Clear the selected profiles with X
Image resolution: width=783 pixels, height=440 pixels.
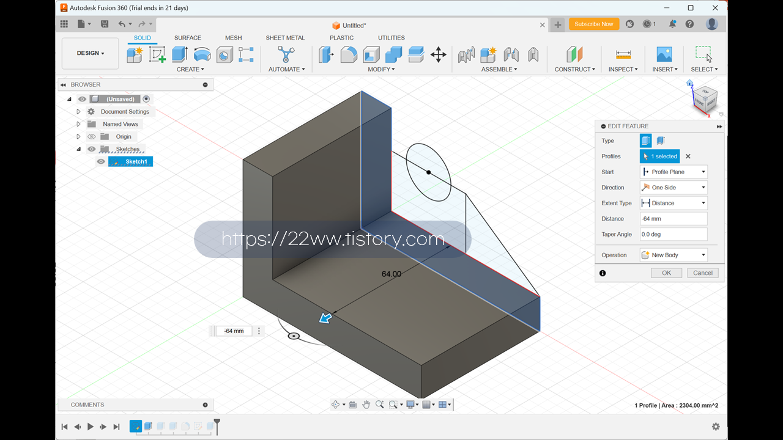point(688,156)
